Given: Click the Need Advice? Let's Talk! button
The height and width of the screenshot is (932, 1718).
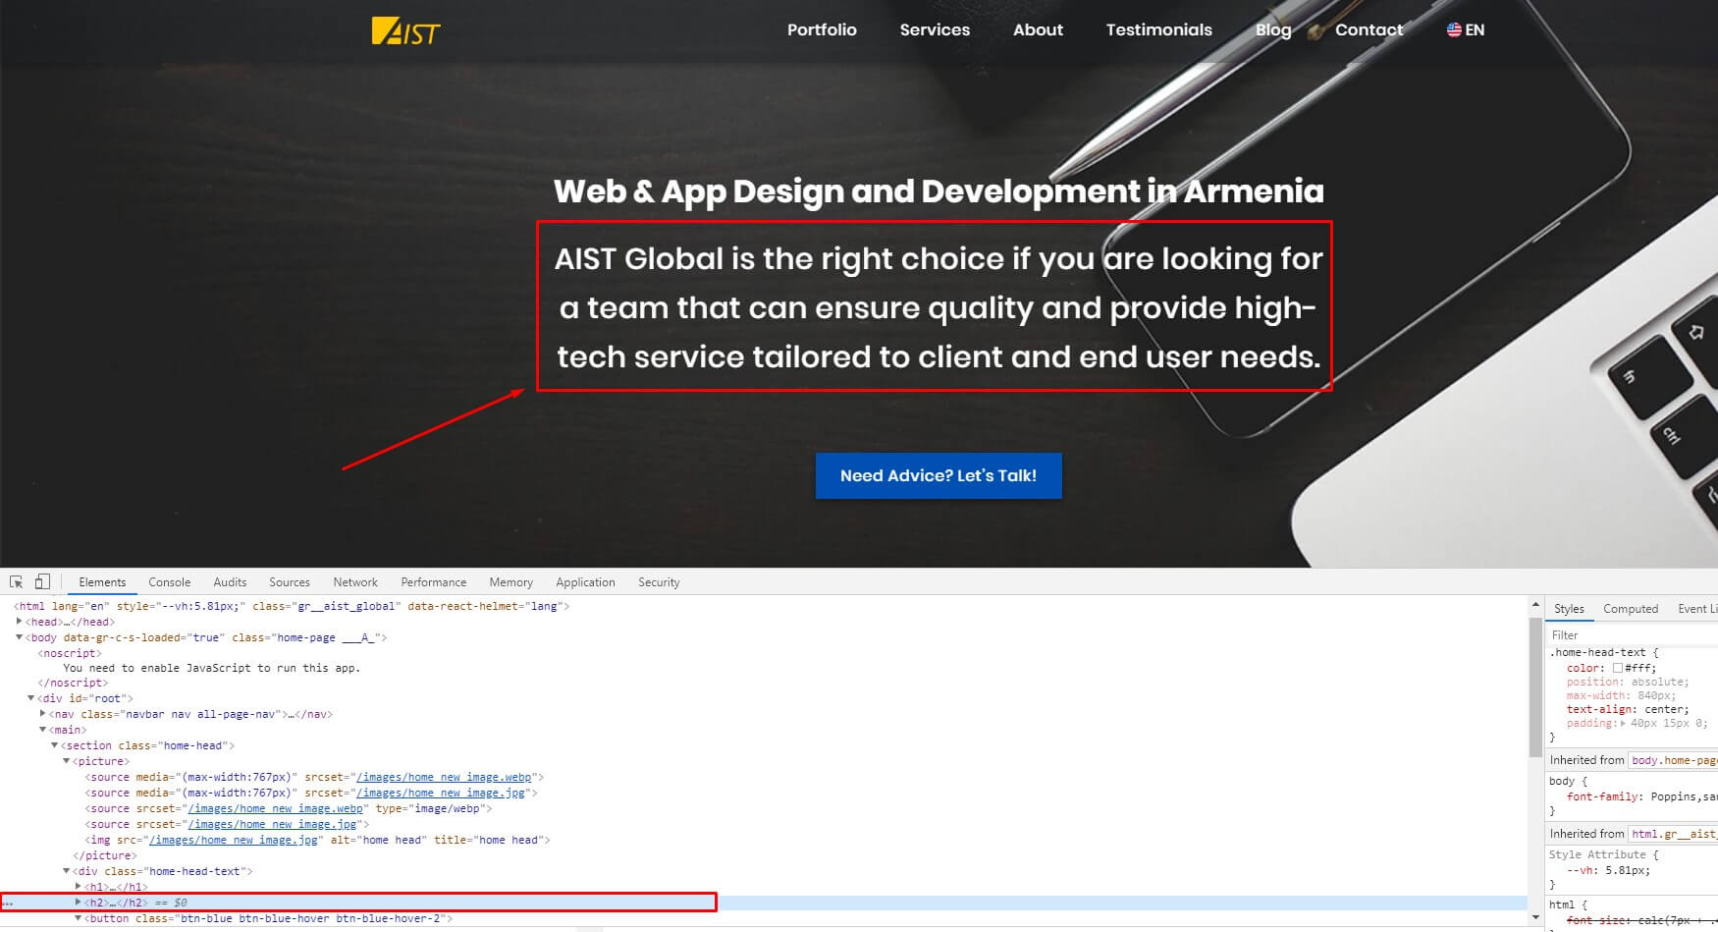Looking at the screenshot, I should [x=938, y=475].
